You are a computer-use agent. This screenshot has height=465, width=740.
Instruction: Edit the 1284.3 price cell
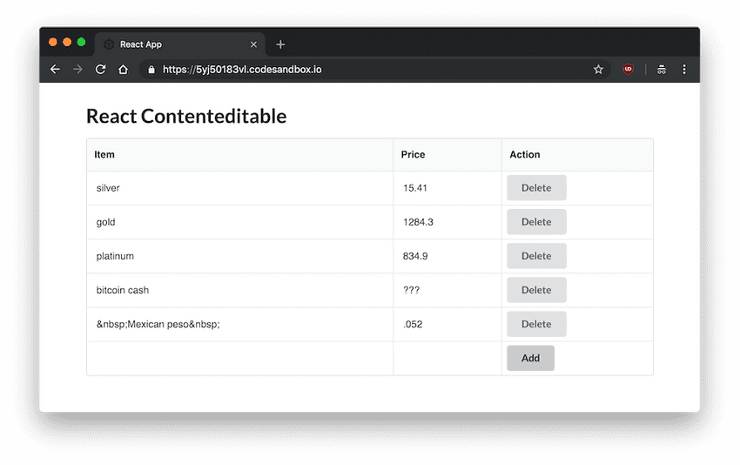447,222
